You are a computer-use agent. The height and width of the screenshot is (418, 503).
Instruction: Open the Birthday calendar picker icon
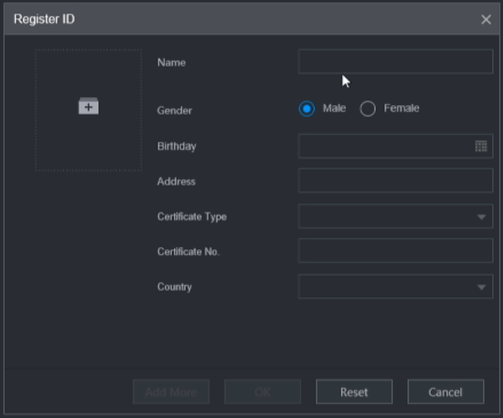click(x=481, y=146)
